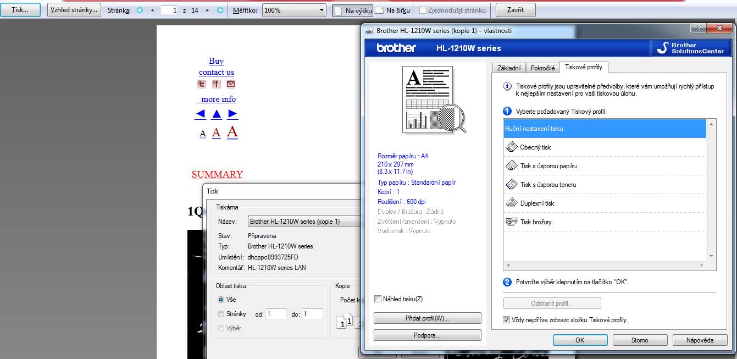Select the Tiskové profily tab
Image resolution: width=737 pixels, height=359 pixels.
(584, 67)
